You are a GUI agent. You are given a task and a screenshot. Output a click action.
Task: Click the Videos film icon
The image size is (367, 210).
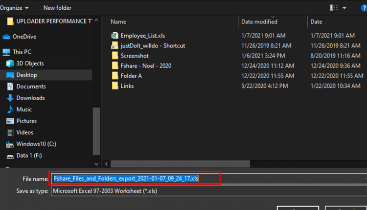10,132
